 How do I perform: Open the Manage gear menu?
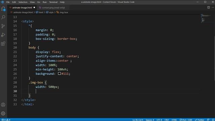click(x=3, y=113)
